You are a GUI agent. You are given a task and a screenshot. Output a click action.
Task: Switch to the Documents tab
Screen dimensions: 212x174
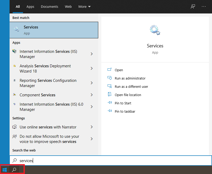[49, 6]
